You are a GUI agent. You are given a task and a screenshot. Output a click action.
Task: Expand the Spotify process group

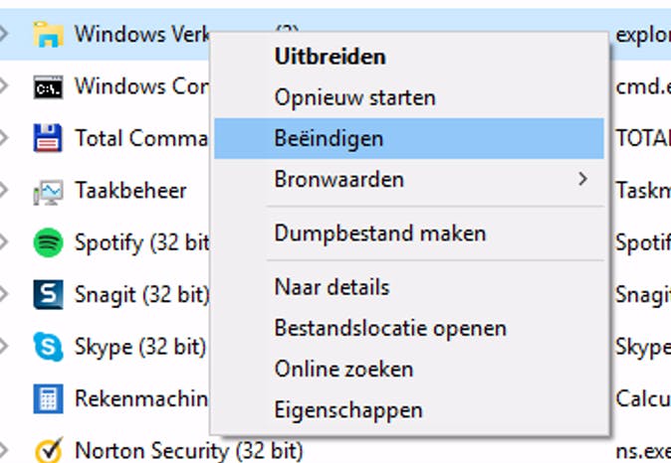click(5, 242)
